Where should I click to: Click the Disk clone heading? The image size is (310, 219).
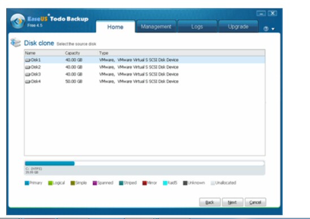tap(39, 43)
